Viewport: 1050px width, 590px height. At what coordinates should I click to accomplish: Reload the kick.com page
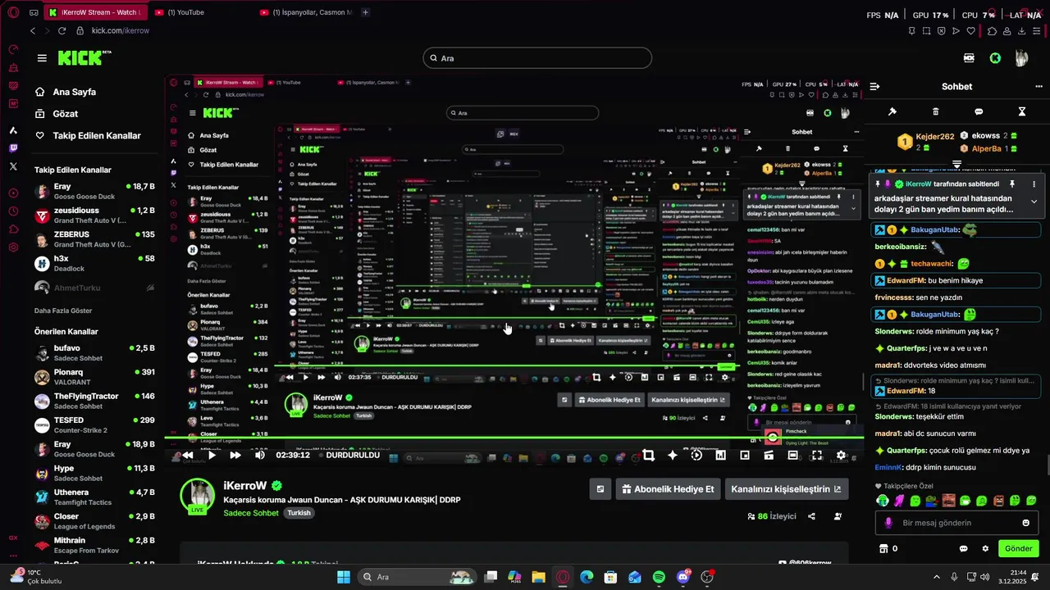pyautogui.click(x=62, y=30)
